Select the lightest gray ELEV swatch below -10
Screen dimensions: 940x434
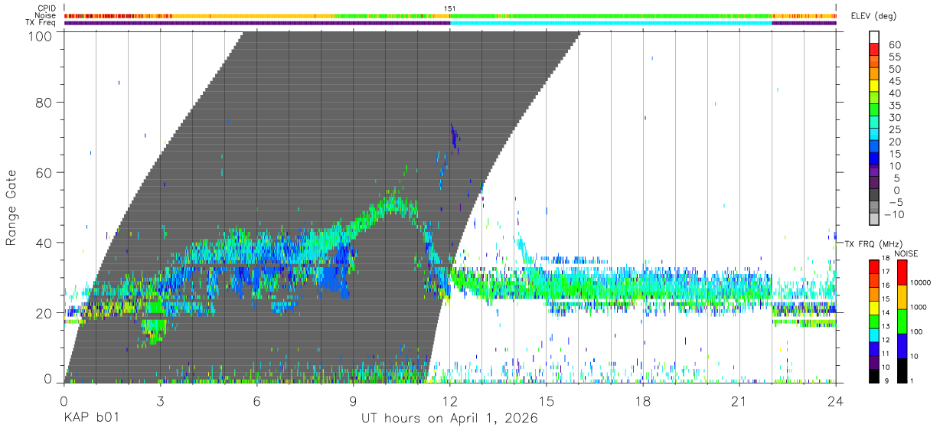(874, 220)
